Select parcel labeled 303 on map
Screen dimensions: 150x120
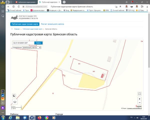(x=79, y=64)
